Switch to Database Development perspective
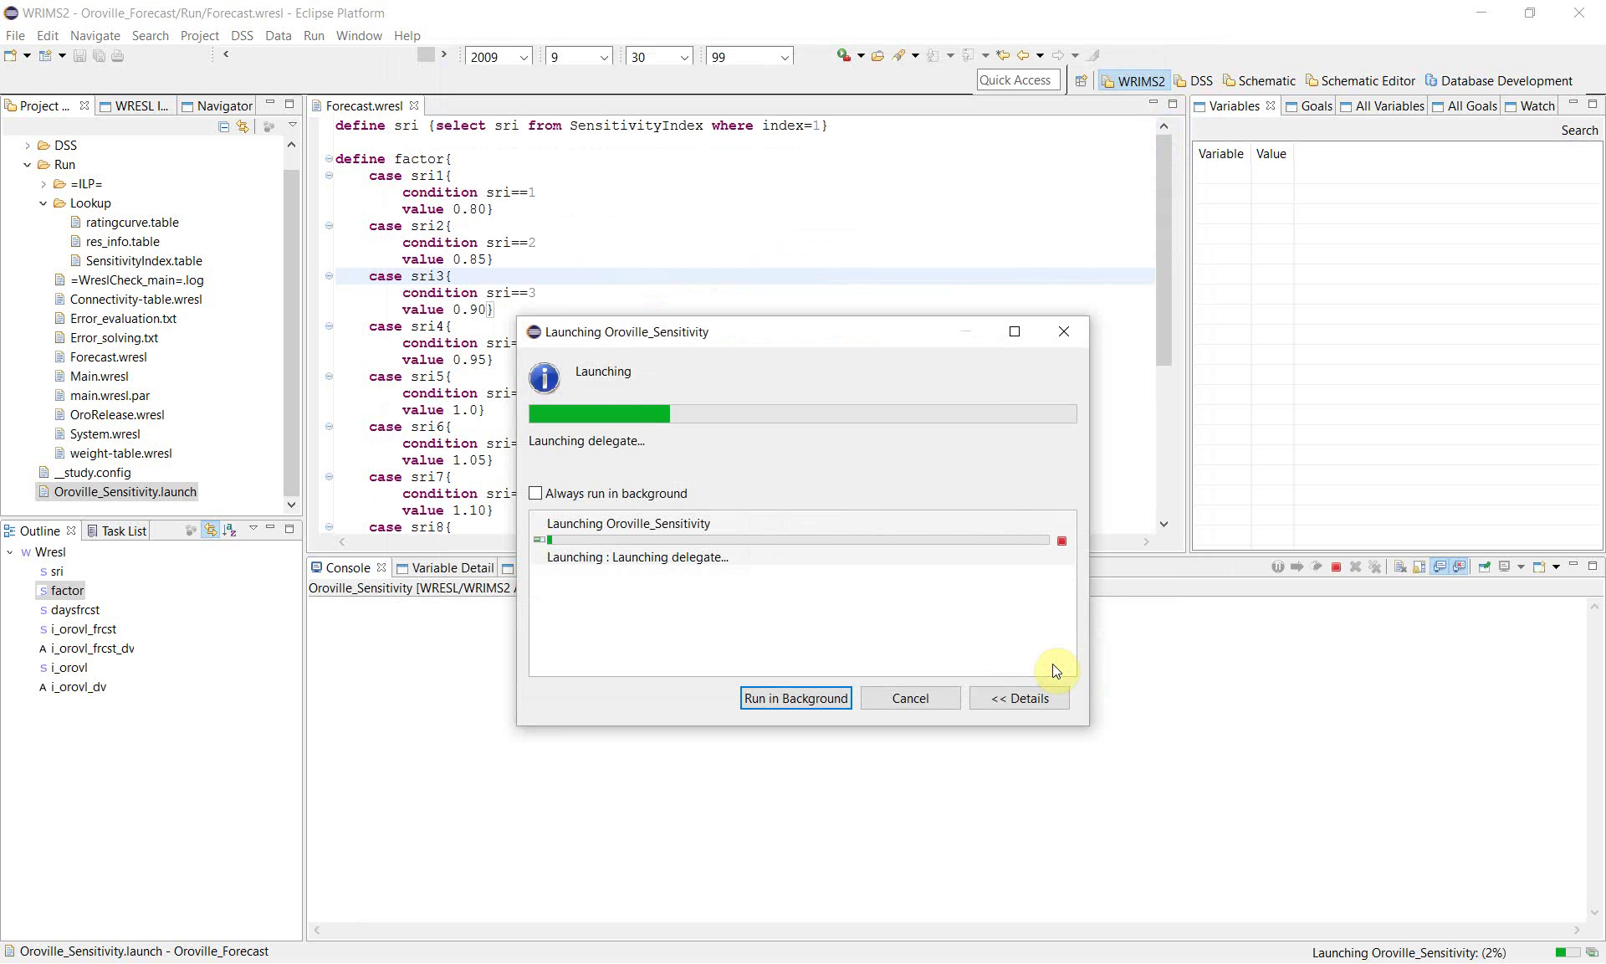Viewport: 1606px width, 964px height. click(1498, 81)
